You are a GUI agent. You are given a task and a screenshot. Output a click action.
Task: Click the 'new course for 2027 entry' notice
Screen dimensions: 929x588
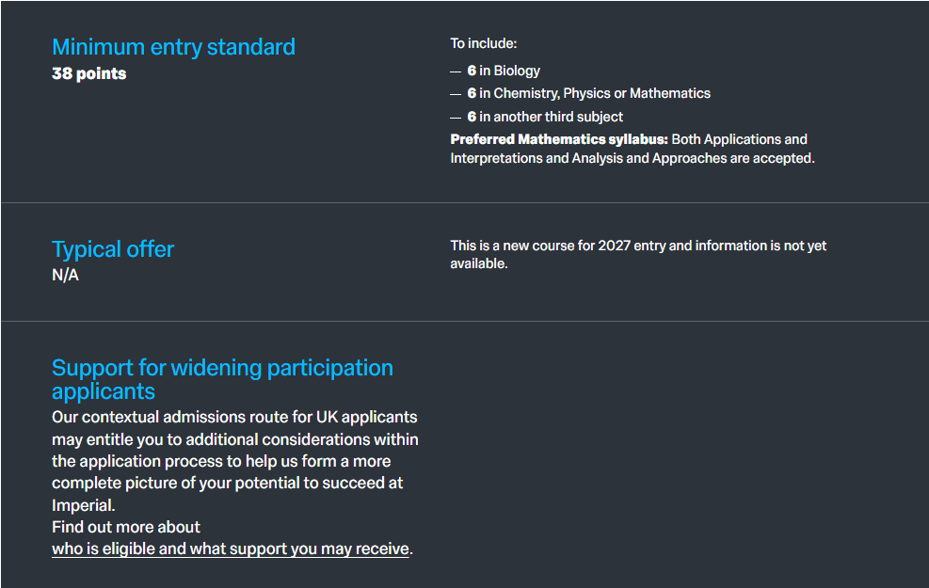(638, 246)
